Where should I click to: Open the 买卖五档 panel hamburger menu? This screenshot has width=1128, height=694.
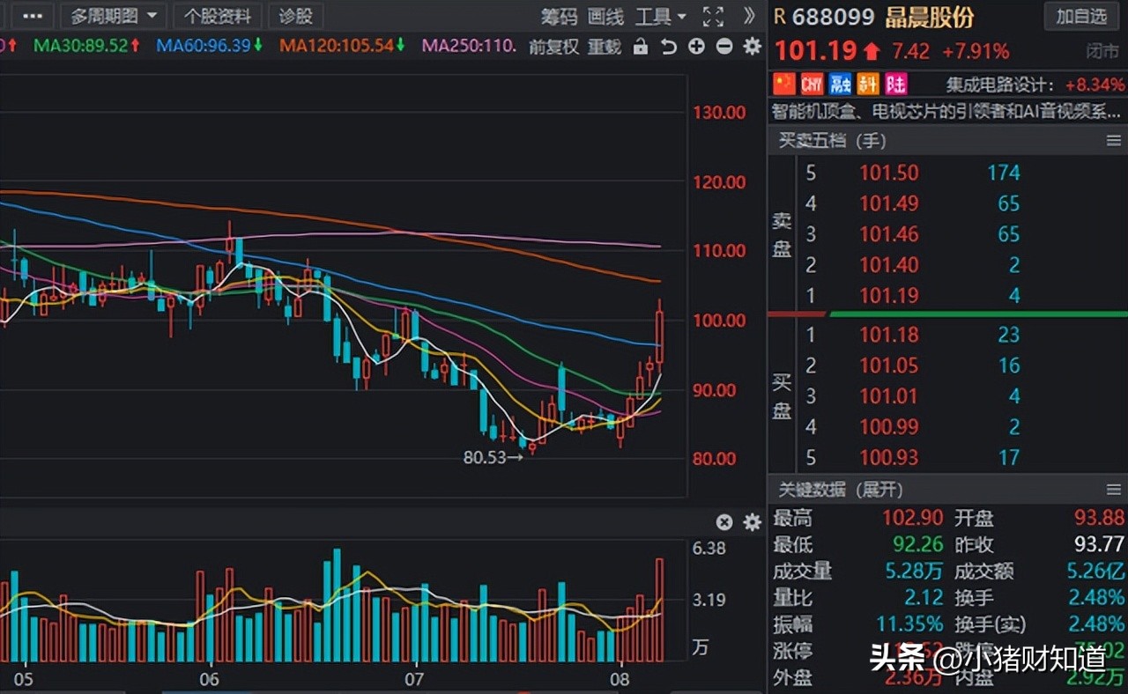tap(1113, 140)
